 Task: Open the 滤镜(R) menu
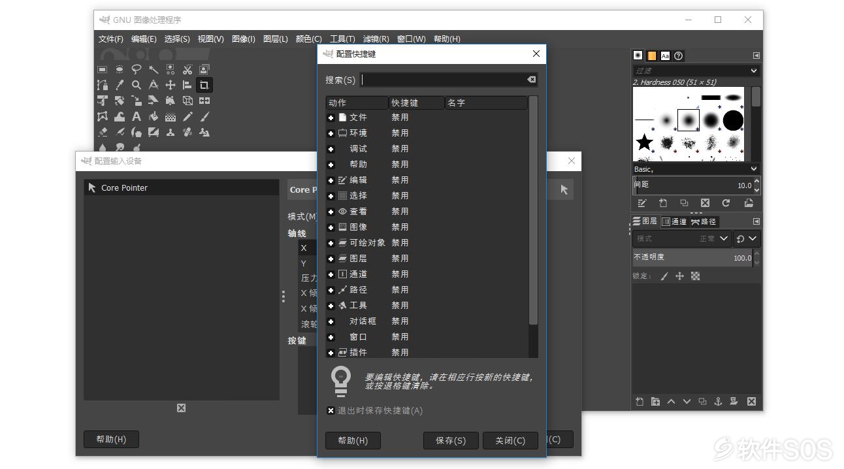[376, 39]
